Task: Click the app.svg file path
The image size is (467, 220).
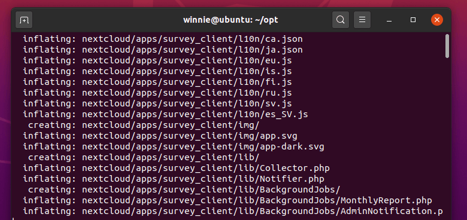Action: click(189, 136)
